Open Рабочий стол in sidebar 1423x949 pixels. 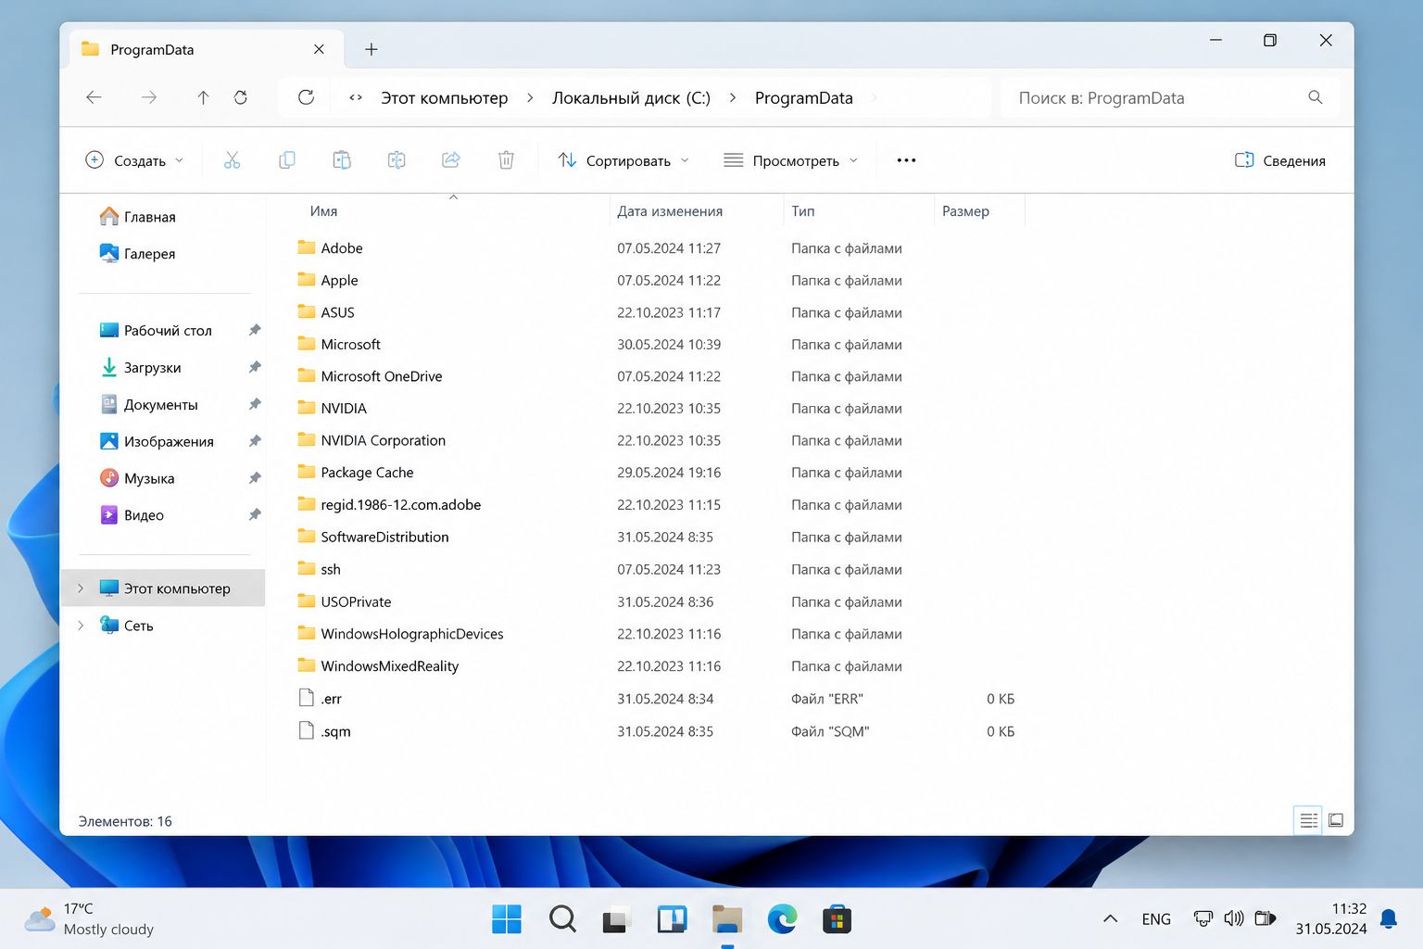click(x=156, y=330)
